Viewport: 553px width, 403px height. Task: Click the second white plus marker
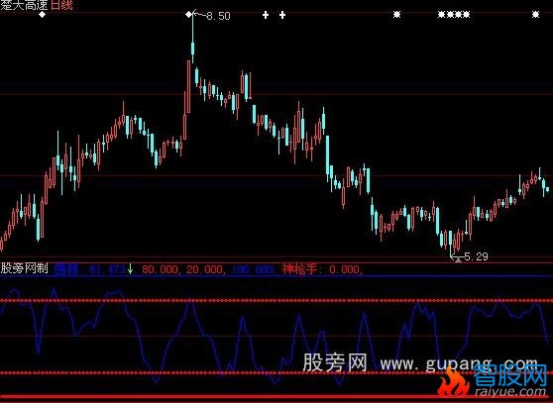point(282,15)
